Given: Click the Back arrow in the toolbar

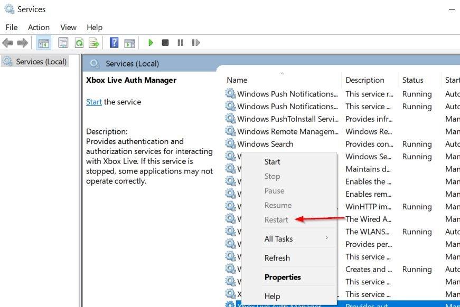Looking at the screenshot, I should click(7, 43).
